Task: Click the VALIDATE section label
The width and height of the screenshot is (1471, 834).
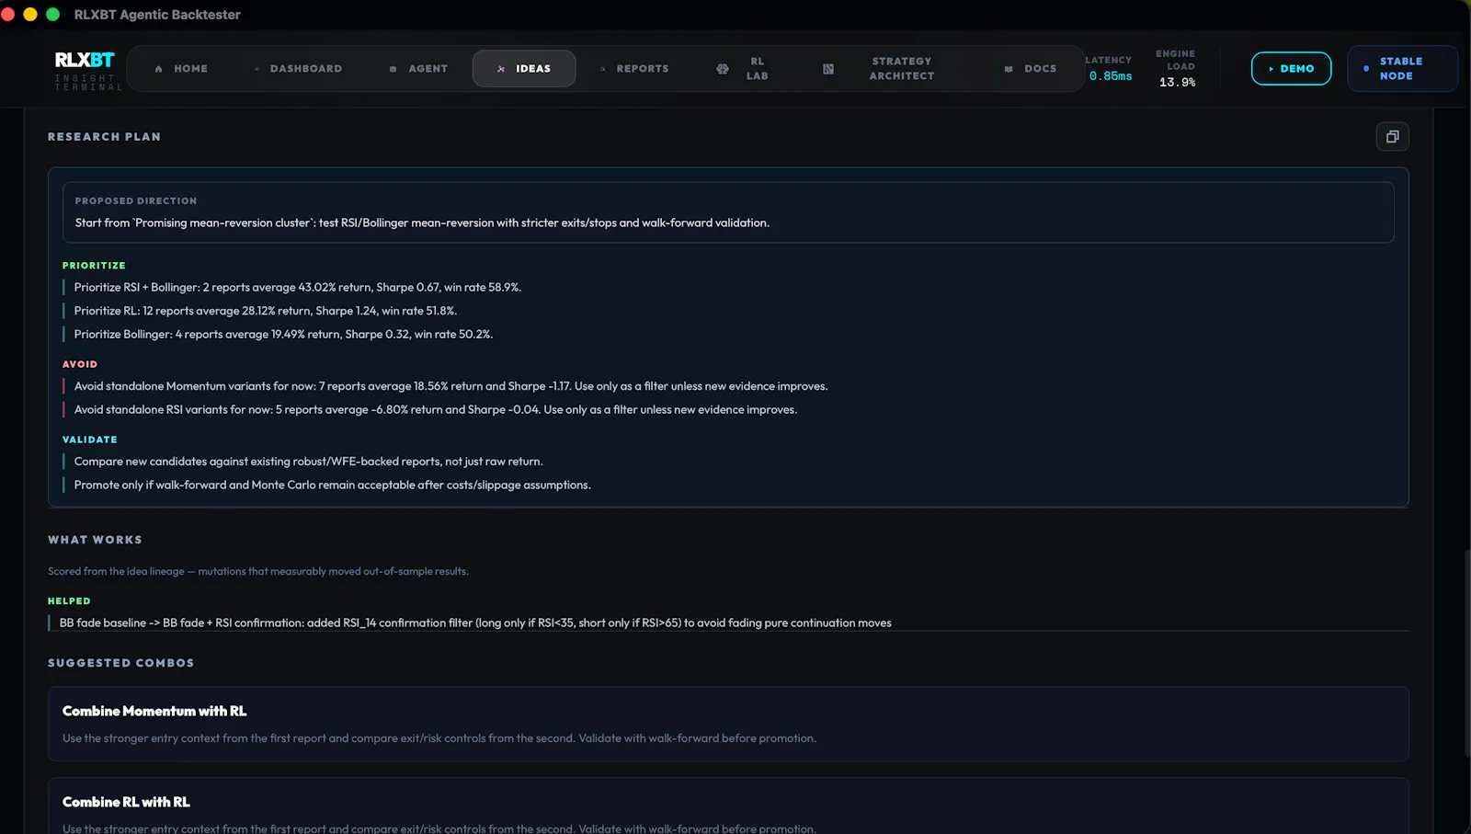Action: coord(89,440)
